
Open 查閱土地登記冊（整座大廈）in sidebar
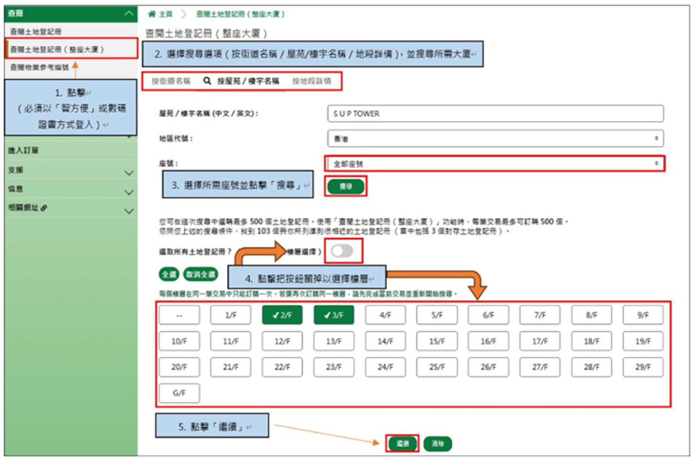[57, 49]
